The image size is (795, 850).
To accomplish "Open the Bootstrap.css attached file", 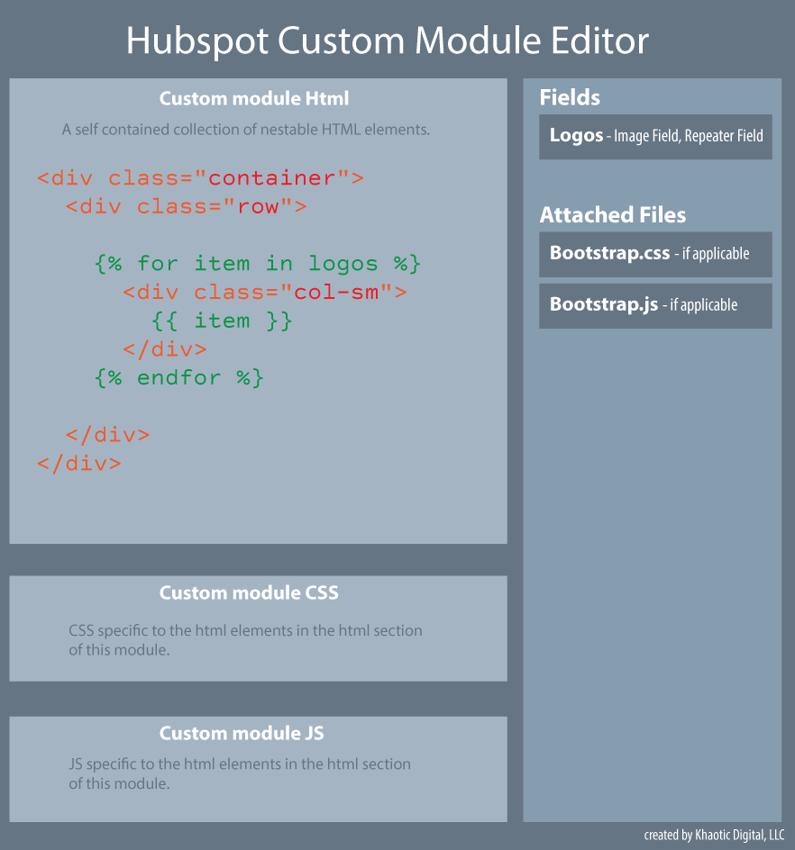I will click(654, 254).
